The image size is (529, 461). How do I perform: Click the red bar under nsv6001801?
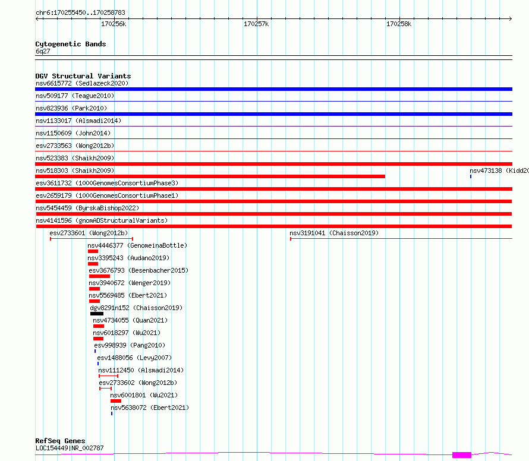click(x=116, y=401)
